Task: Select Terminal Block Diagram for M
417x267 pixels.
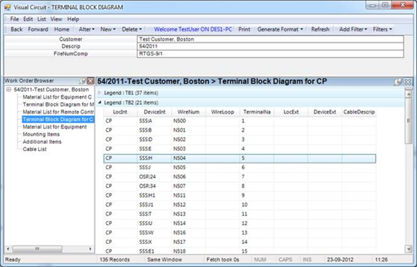Action: 58,104
